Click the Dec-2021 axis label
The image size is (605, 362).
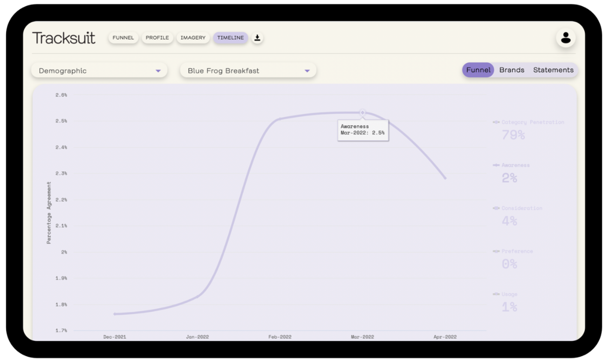[115, 337]
